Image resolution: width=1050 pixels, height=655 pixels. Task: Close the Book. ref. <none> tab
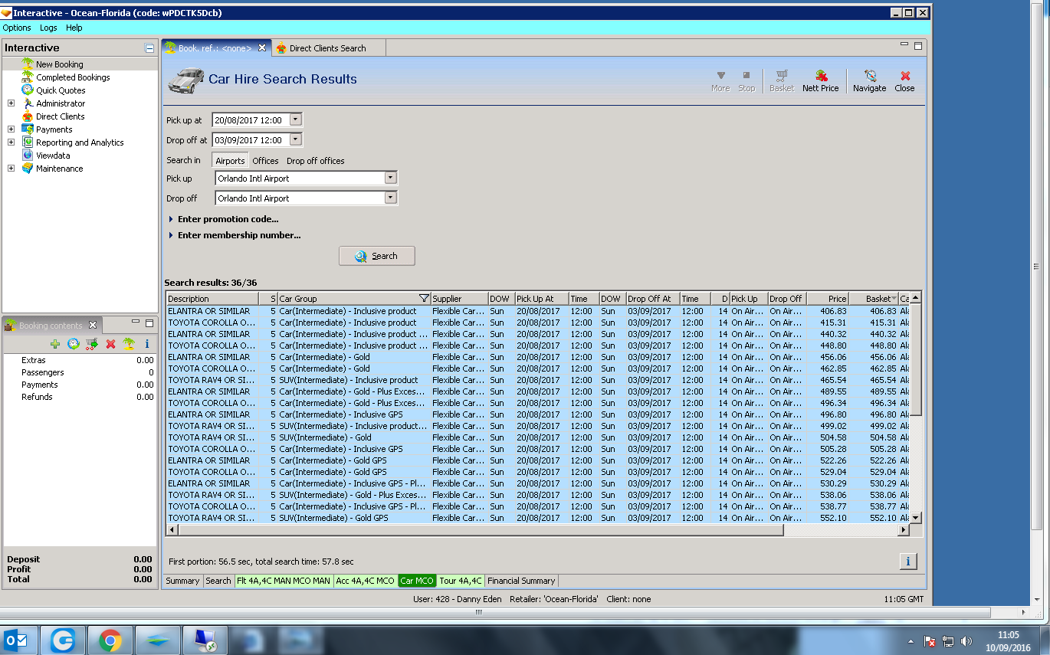coord(262,48)
